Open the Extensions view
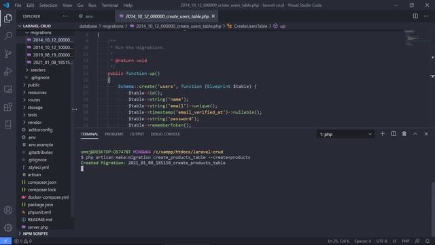435x245 pixels. (8, 107)
